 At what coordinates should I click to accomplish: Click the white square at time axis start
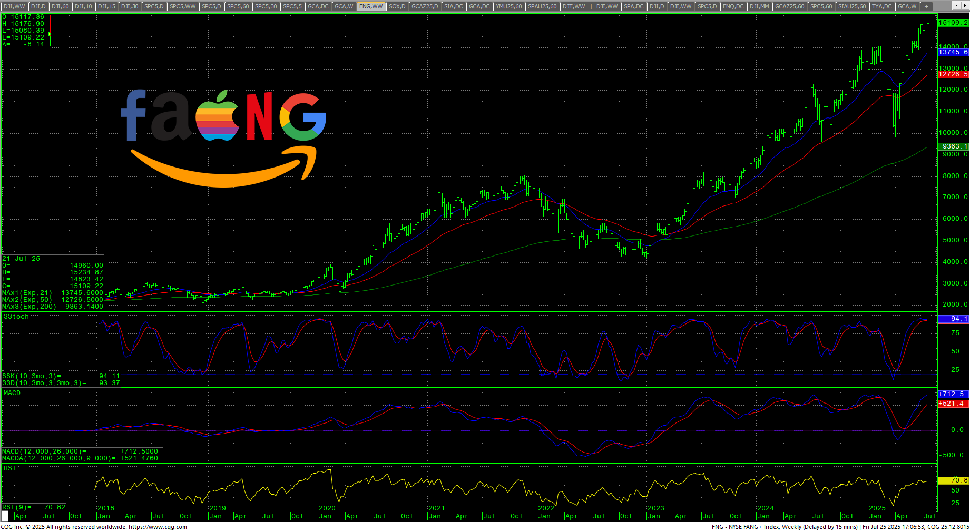coord(5,516)
